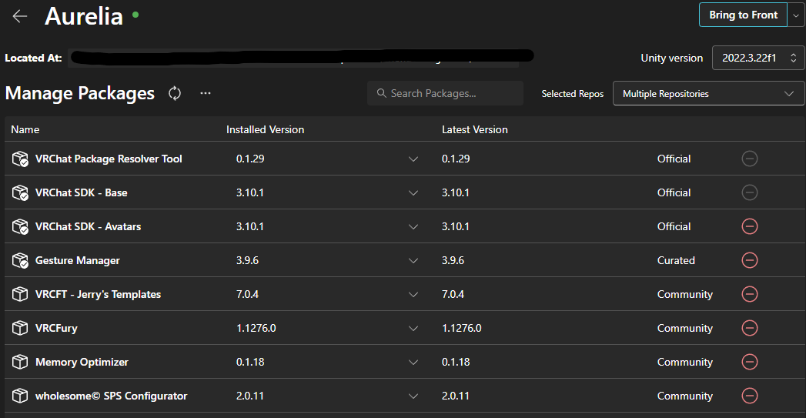Open version dropdown for Memory Optimizer

(x=413, y=363)
